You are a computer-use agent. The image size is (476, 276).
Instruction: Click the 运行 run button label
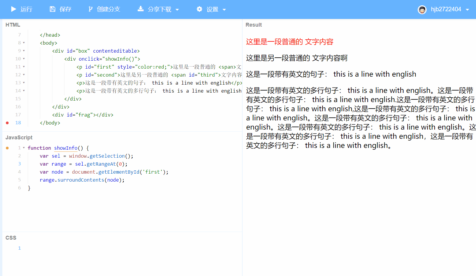click(x=26, y=9)
